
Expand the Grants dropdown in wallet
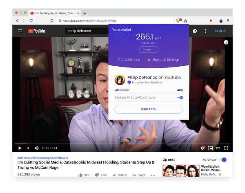[x=149, y=49]
